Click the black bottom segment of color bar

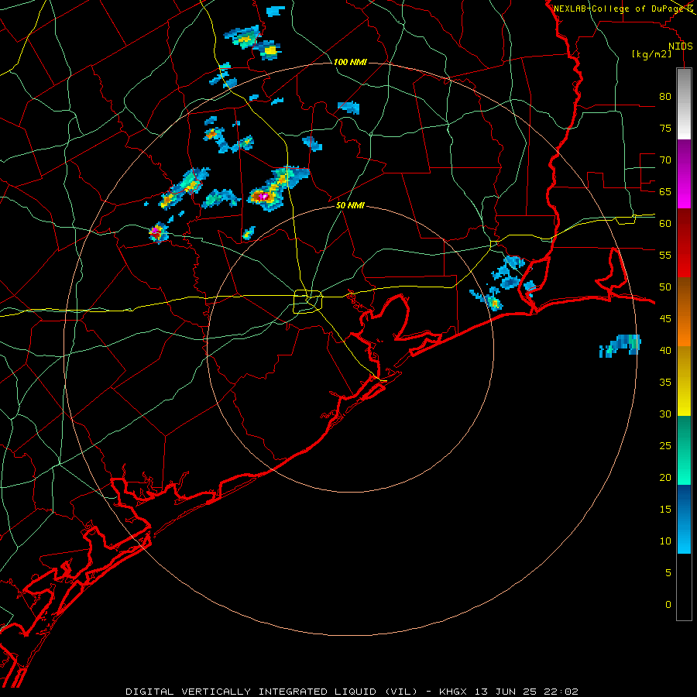click(x=684, y=587)
